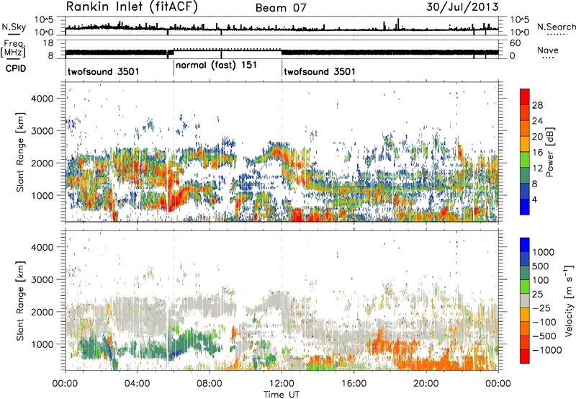Click the '28' tick on the Power scale
This screenshot has height=399, width=576.
tap(537, 105)
